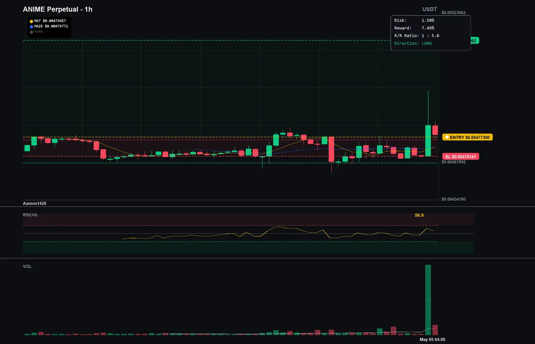
Task: Click the white dot in the ENTRY tag
Action: (x=447, y=137)
